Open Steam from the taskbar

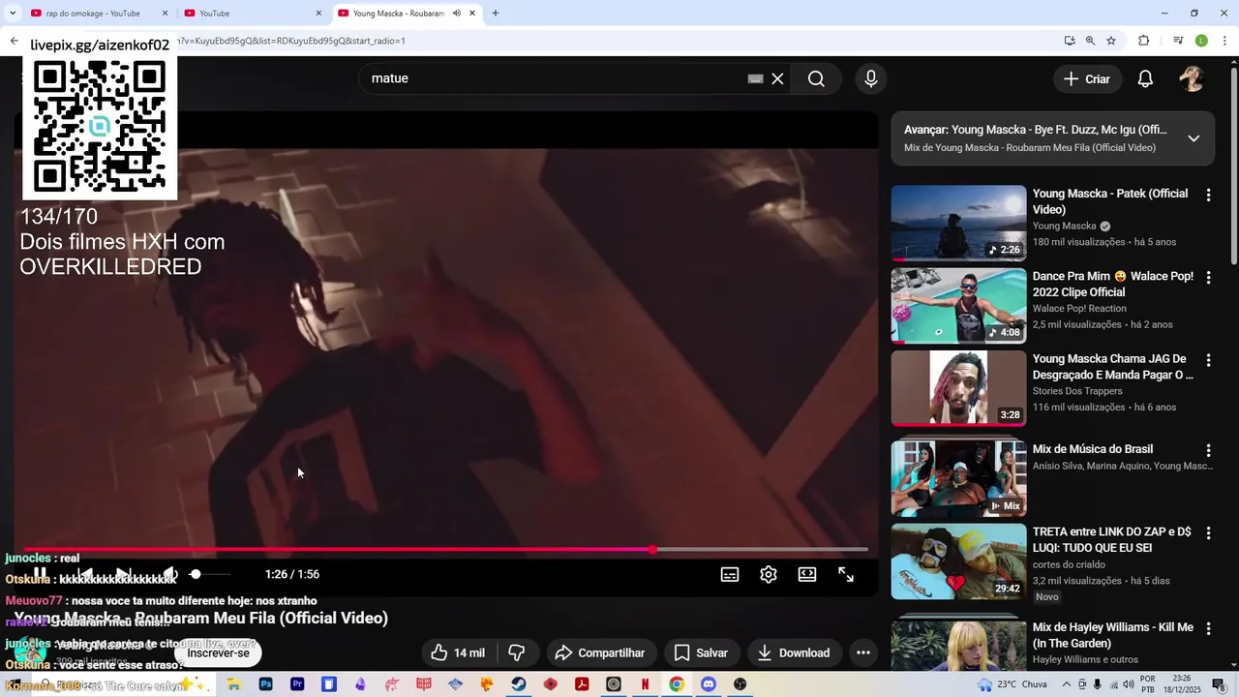(519, 684)
